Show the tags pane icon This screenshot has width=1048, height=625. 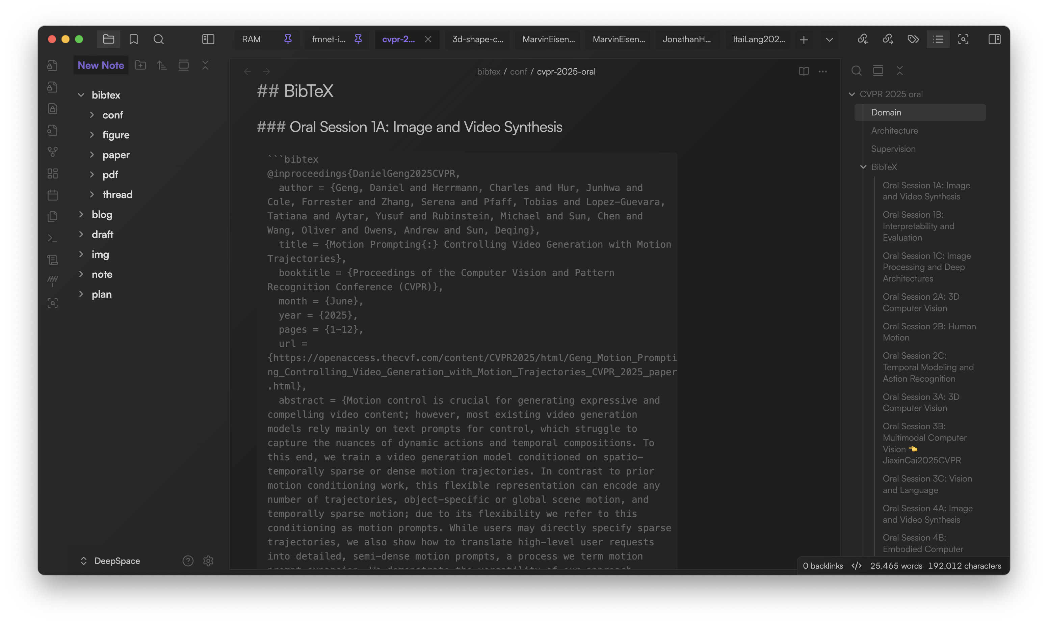tap(913, 39)
